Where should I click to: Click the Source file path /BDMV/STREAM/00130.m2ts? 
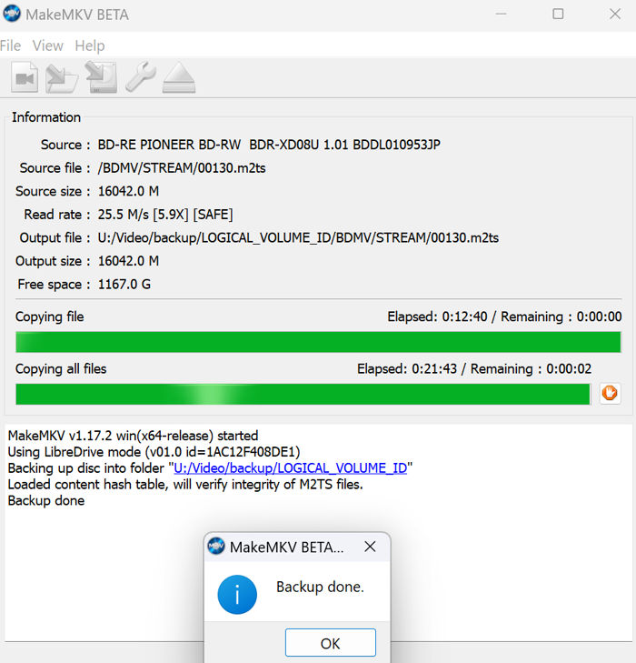pyautogui.click(x=182, y=168)
